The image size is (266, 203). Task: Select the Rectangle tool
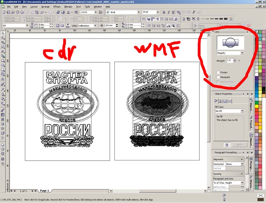coord(3,61)
